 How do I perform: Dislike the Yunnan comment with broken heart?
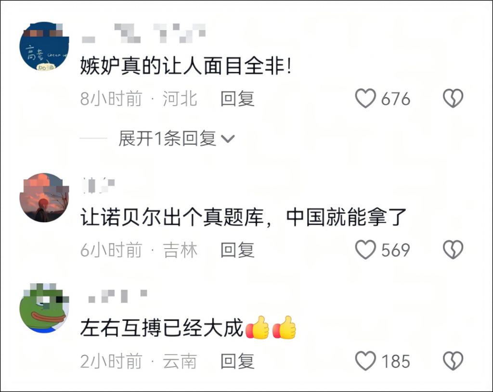pyautogui.click(x=453, y=361)
